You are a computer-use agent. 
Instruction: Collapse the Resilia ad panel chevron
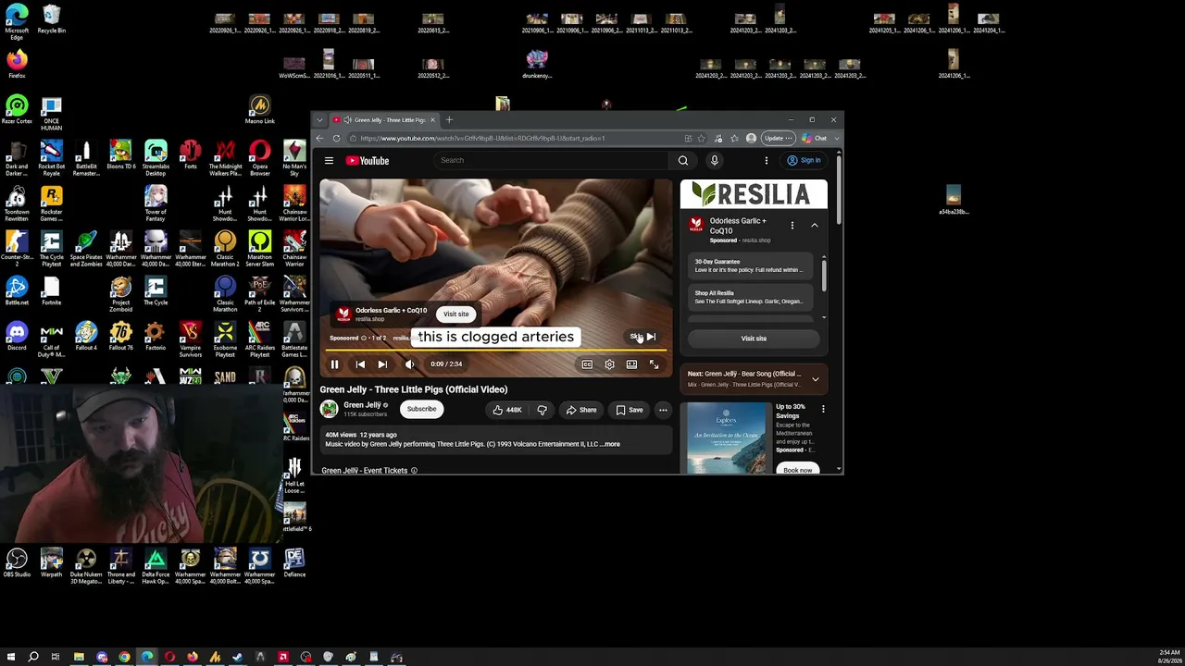click(x=815, y=225)
